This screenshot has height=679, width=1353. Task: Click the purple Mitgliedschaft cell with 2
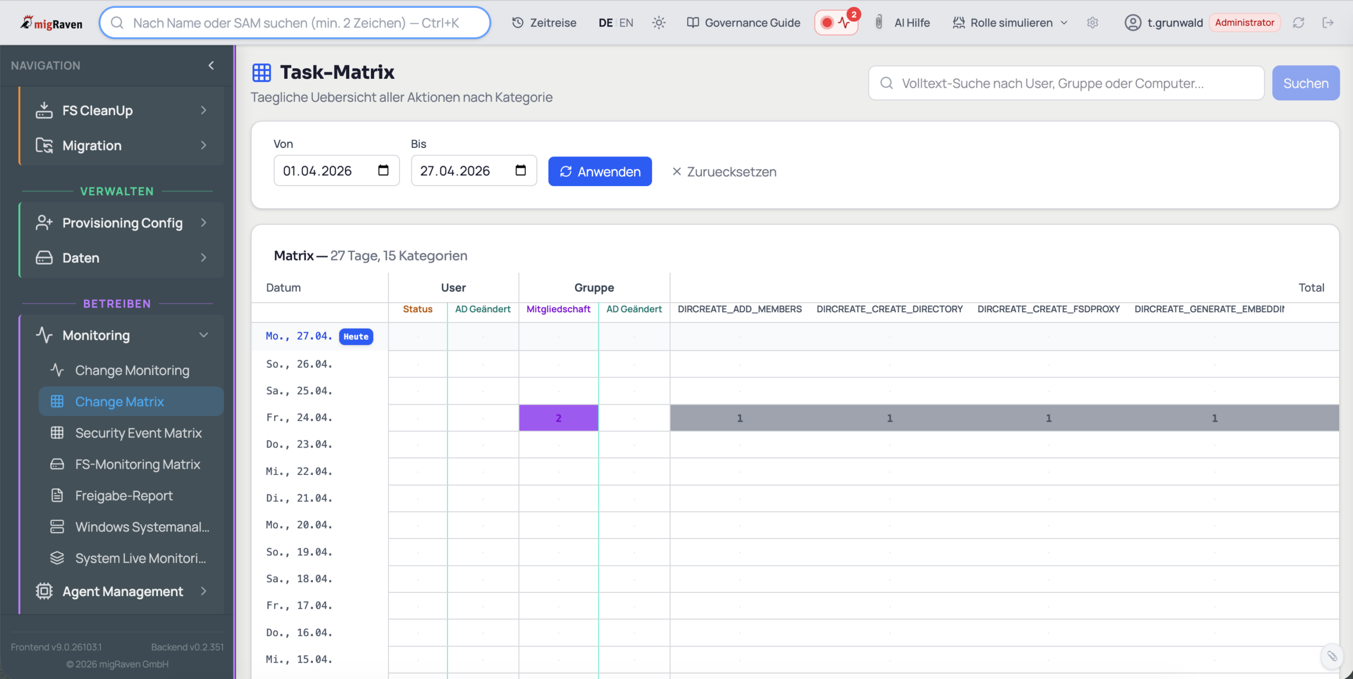click(558, 418)
